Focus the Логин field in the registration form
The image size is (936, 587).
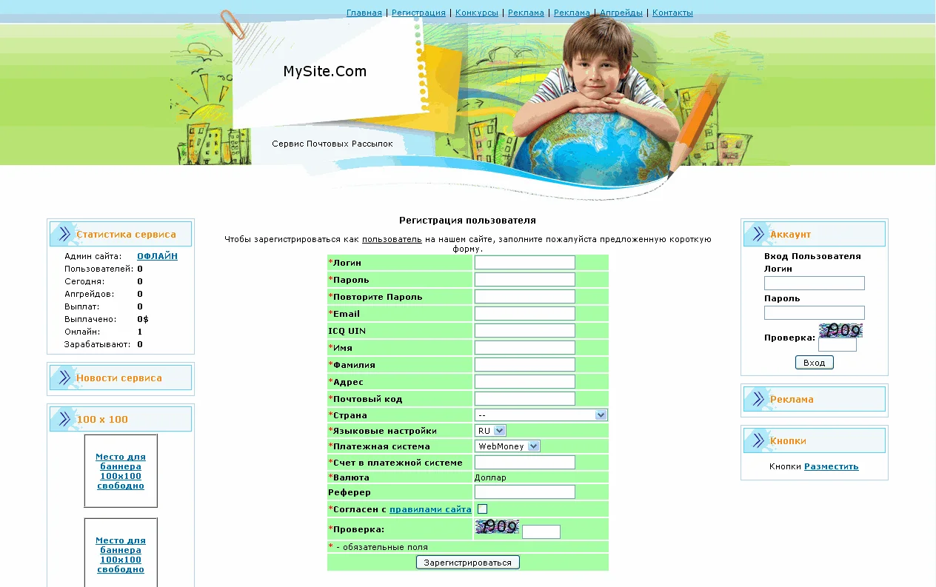pos(525,262)
